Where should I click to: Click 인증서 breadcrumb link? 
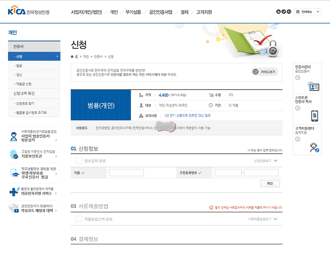(98, 57)
